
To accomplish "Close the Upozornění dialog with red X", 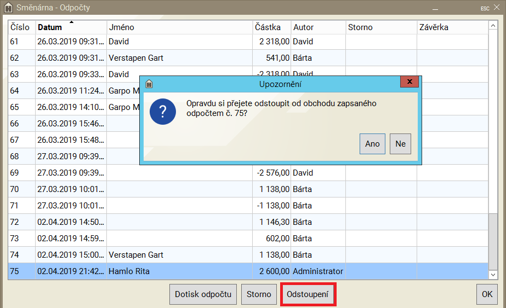I will pos(408,83).
